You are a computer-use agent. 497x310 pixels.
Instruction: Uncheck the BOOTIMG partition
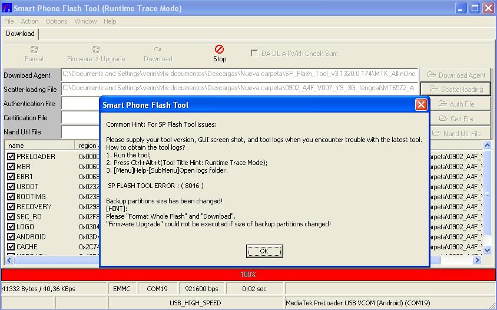click(x=11, y=197)
